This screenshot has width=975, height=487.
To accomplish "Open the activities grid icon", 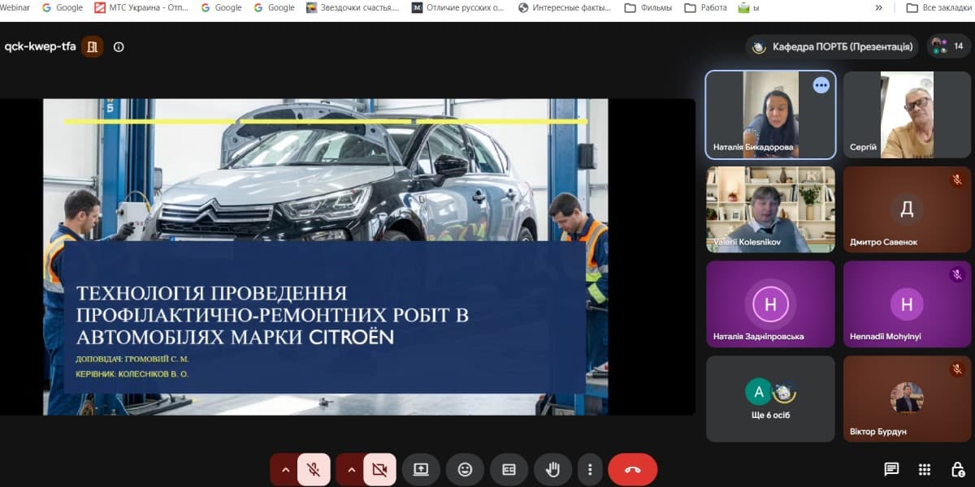I will (x=925, y=469).
